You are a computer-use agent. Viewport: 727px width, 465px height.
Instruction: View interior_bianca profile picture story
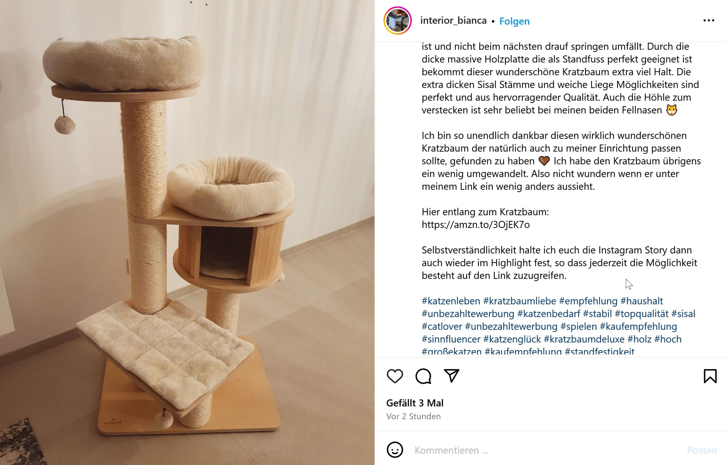[398, 20]
